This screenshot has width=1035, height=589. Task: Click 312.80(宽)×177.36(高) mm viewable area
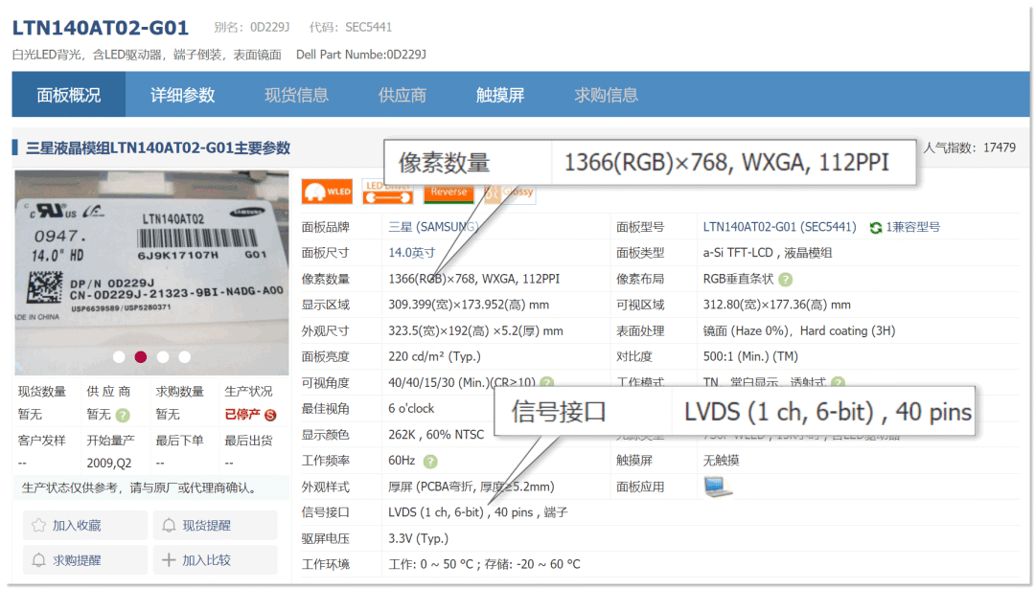777,305
